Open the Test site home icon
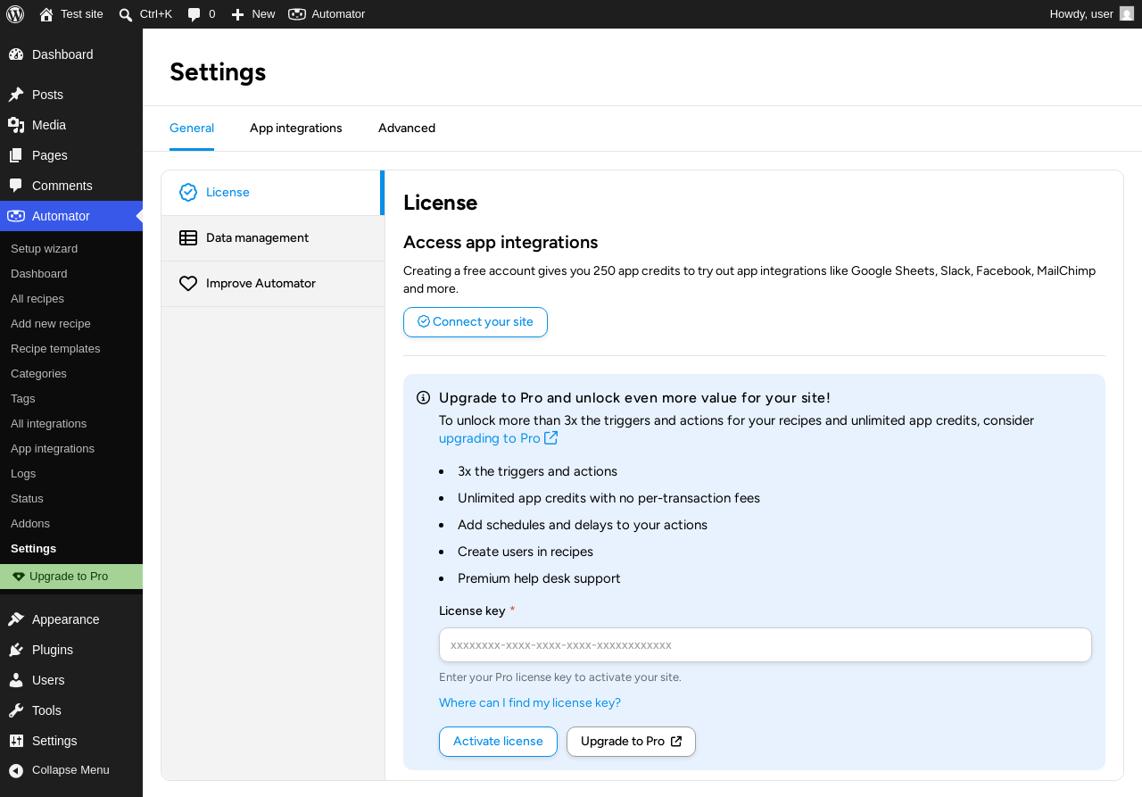The height and width of the screenshot is (797, 1142). [46, 14]
